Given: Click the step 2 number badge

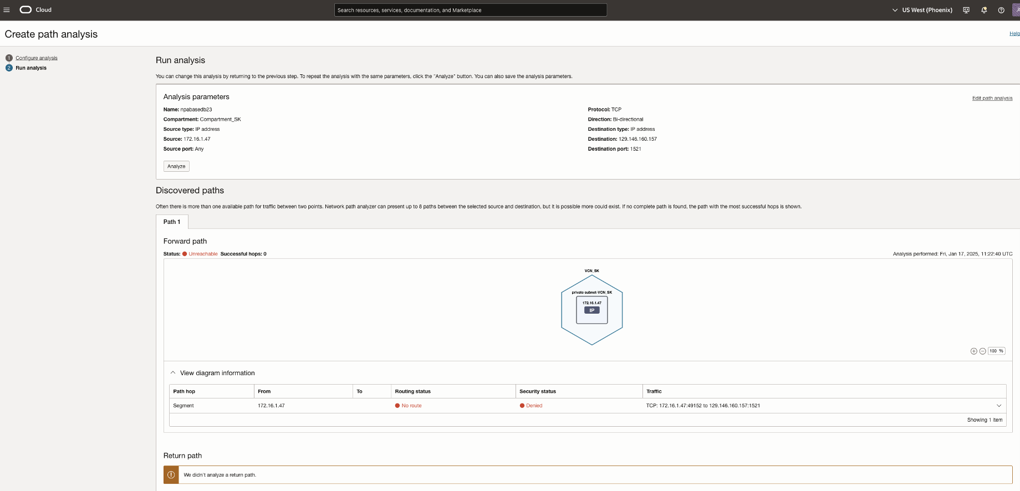Looking at the screenshot, I should [x=9, y=68].
